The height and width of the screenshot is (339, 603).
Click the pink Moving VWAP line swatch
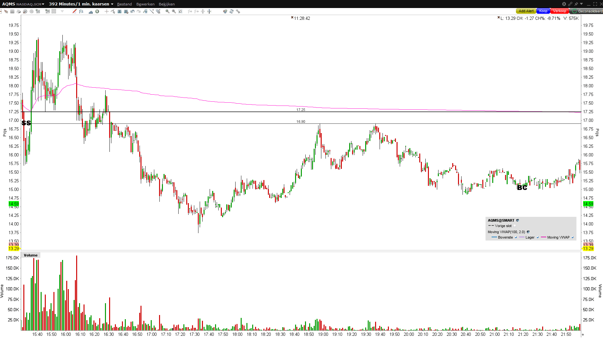pyautogui.click(x=543, y=237)
